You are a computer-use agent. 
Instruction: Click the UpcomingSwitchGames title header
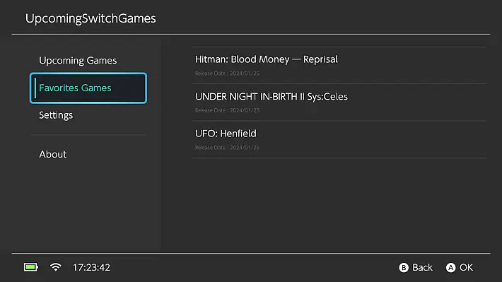point(91,18)
